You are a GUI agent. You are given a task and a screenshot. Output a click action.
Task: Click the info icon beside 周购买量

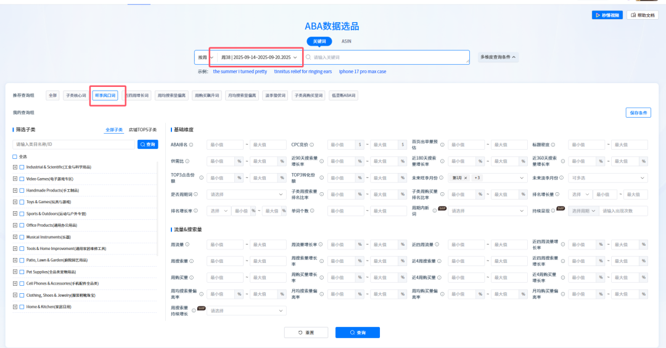[x=192, y=278]
